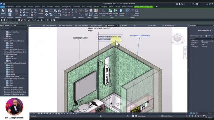Open Main 3D View in Project Browser

[x=12, y=59]
